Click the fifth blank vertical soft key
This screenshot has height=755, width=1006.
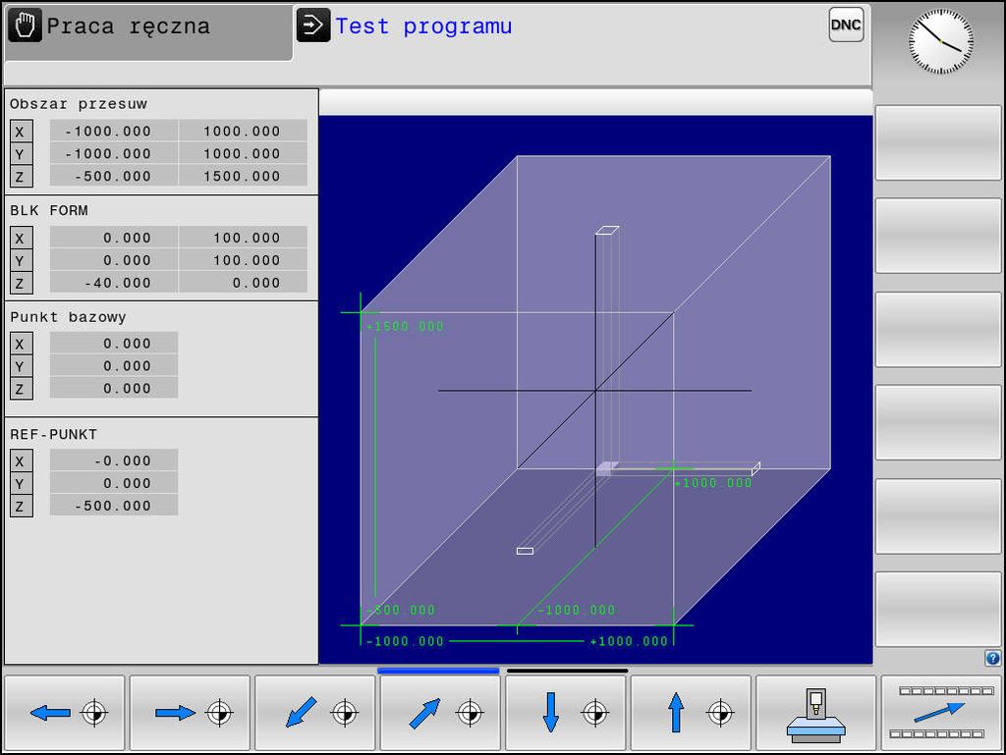[938, 516]
